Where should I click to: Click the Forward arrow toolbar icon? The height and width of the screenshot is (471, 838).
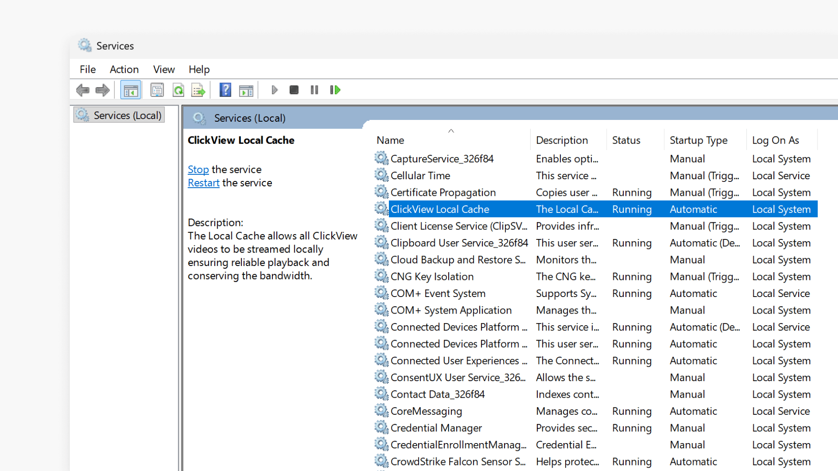point(103,90)
